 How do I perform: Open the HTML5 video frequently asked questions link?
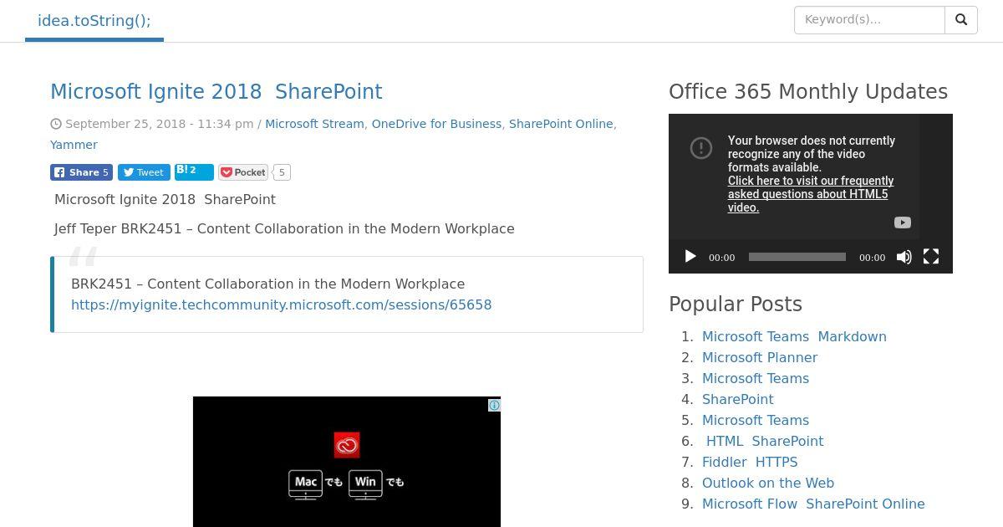(811, 194)
